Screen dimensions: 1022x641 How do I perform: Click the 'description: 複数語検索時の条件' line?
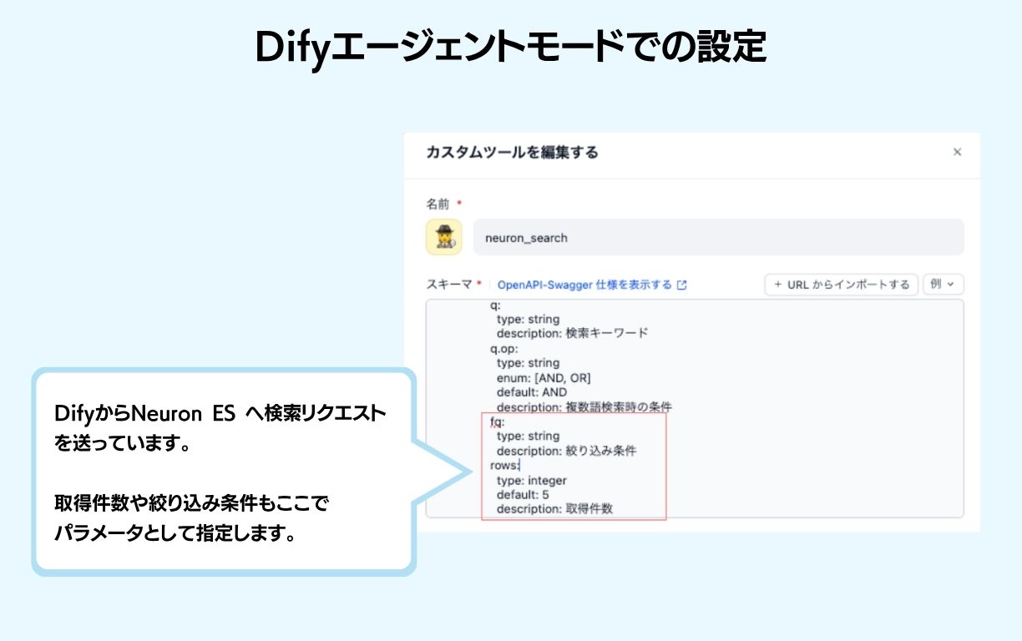[x=584, y=407]
